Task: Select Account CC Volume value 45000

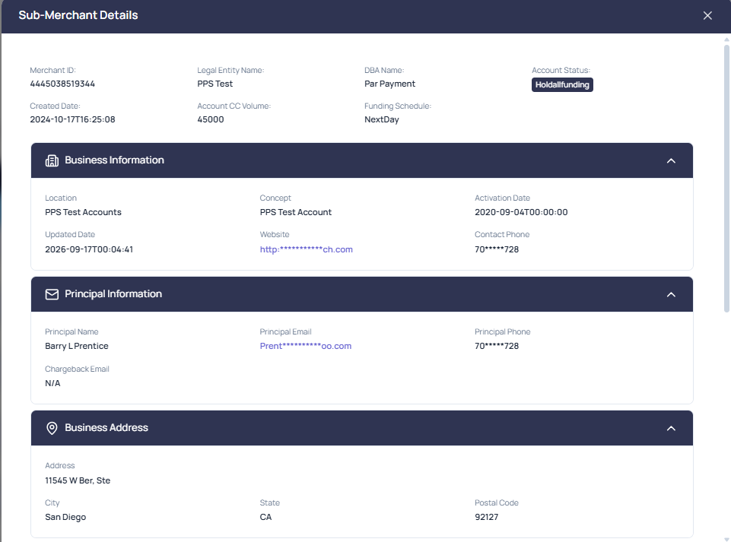Action: [x=210, y=120]
